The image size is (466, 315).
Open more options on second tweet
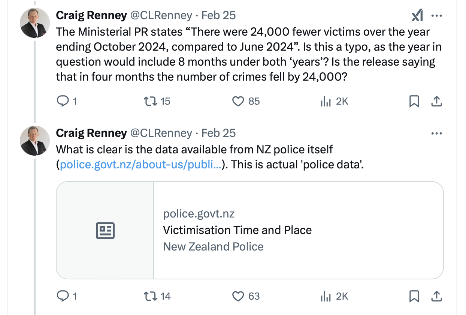pos(437,133)
